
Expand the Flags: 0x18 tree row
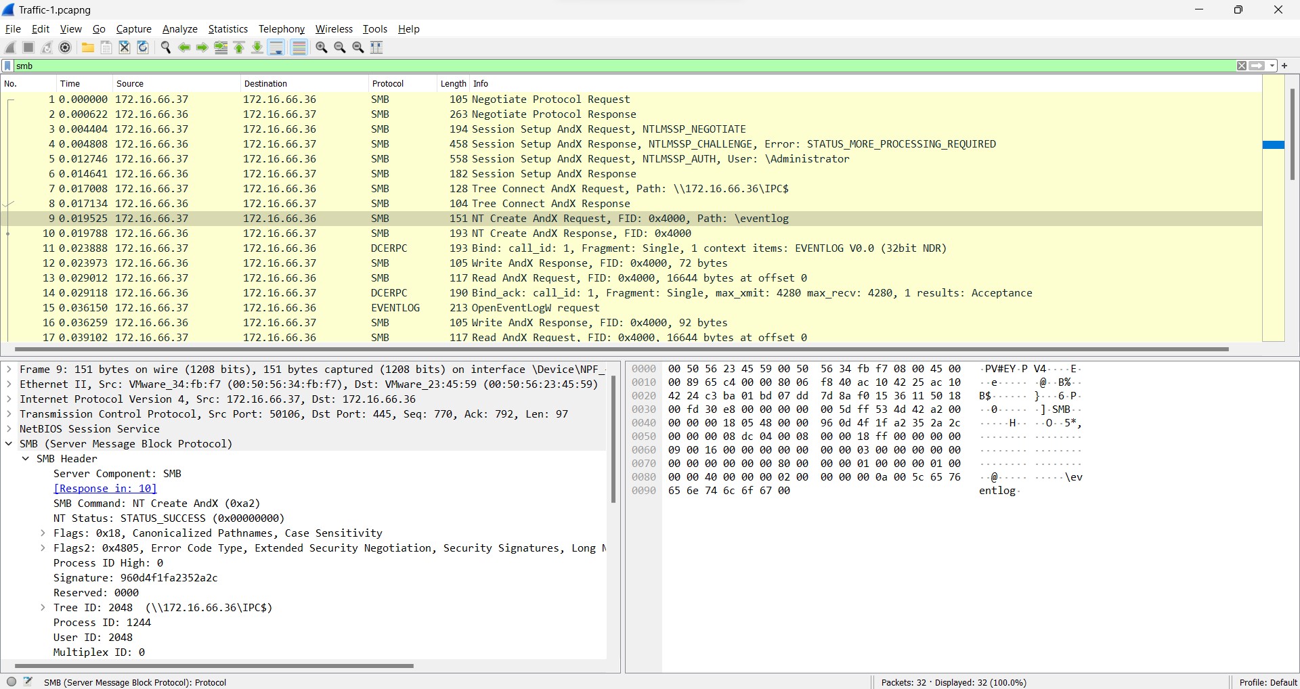coord(43,533)
